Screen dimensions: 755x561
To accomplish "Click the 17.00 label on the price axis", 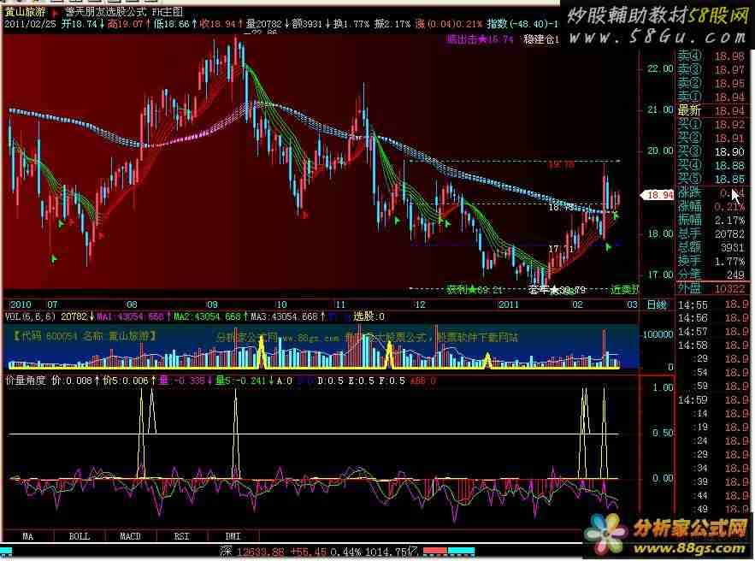I will (660, 275).
